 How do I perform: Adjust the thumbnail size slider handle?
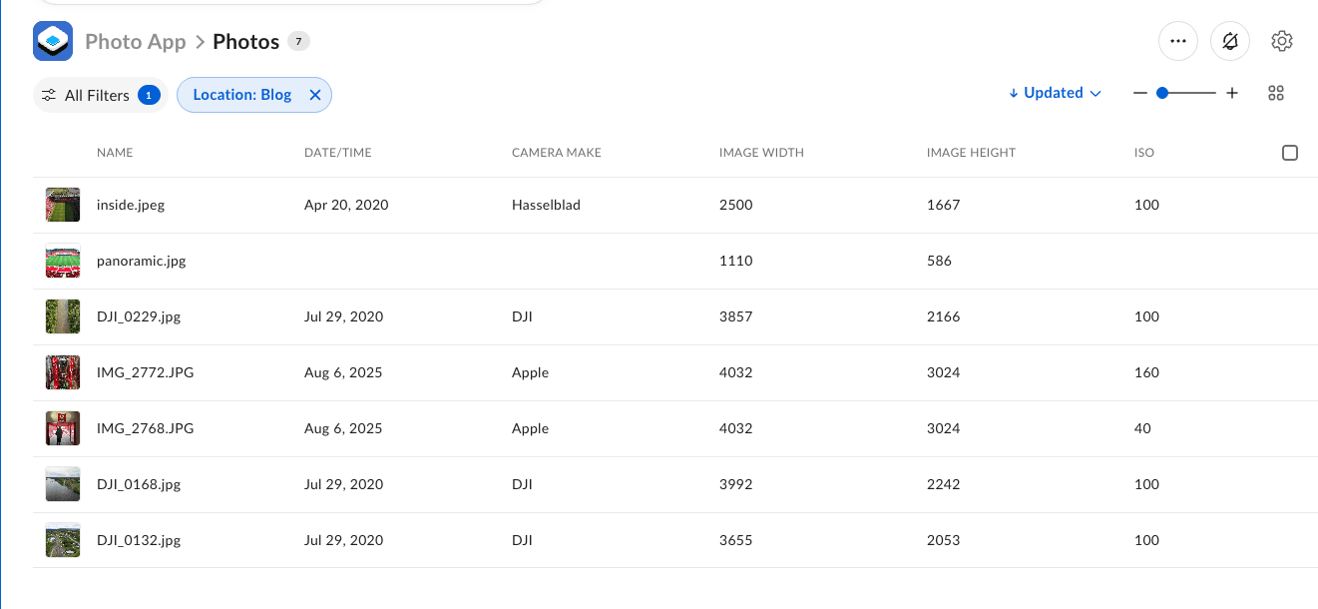tap(1162, 93)
